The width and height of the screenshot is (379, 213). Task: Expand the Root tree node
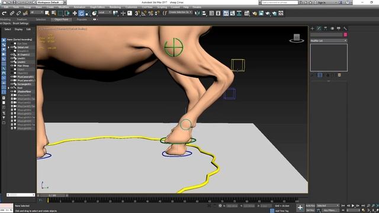click(x=9, y=88)
